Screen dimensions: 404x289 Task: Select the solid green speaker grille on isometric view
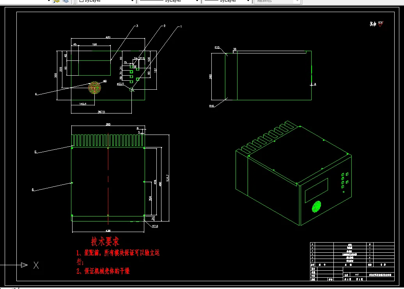coord(316,207)
